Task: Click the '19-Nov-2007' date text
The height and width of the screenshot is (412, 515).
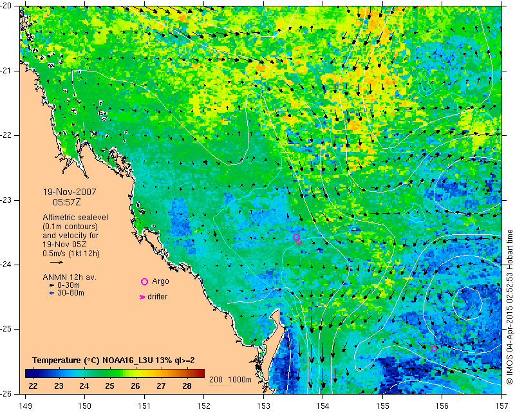Action: pyautogui.click(x=70, y=192)
